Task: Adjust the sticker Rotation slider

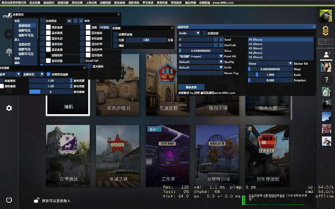Action: [270, 80]
